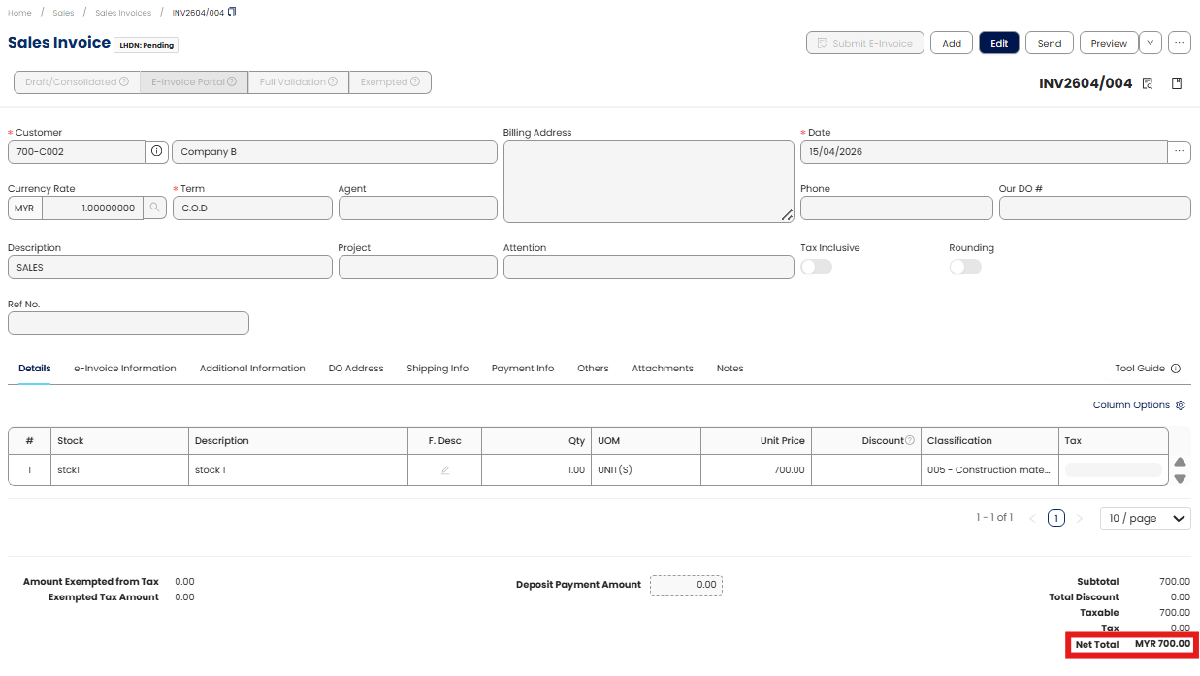Open the top-right more actions ellipsis button
Image resolution: width=1200 pixels, height=676 pixels.
[1180, 43]
